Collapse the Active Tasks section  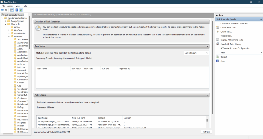click(x=208, y=95)
